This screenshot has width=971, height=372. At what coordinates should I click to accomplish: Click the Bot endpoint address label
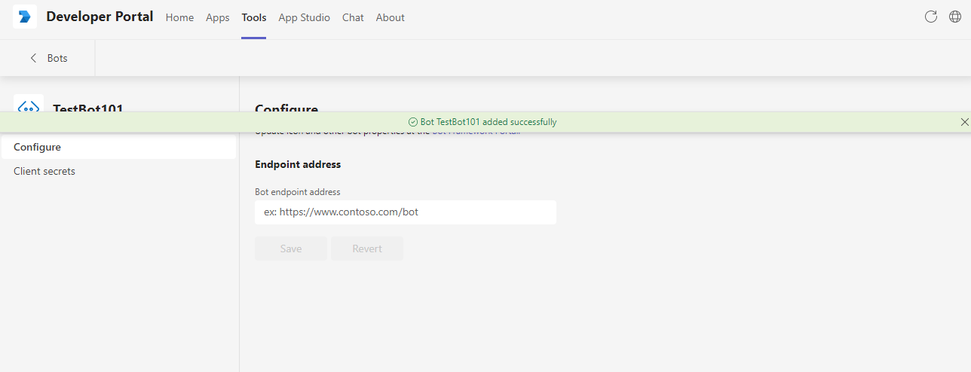pyautogui.click(x=298, y=192)
